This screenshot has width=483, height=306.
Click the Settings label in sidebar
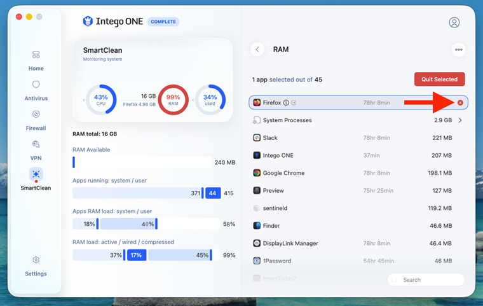(36, 274)
